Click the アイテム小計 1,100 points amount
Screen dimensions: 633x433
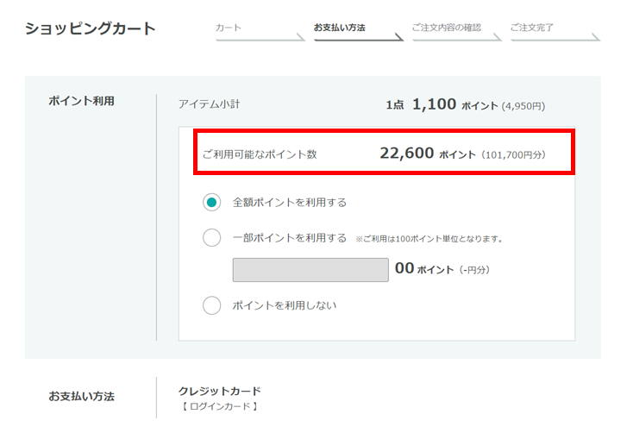click(x=434, y=104)
